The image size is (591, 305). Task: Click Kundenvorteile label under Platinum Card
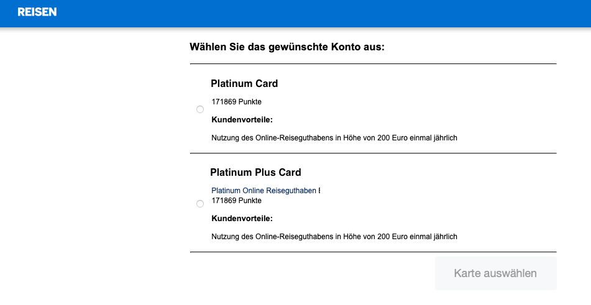[242, 119]
